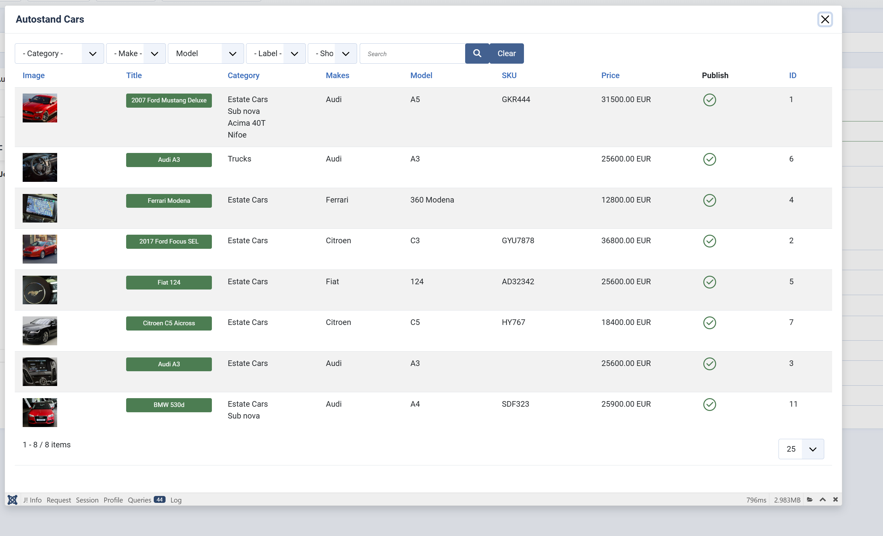Toggle publish check for Audi A3 with ID 3
The image size is (883, 536).
point(710,364)
